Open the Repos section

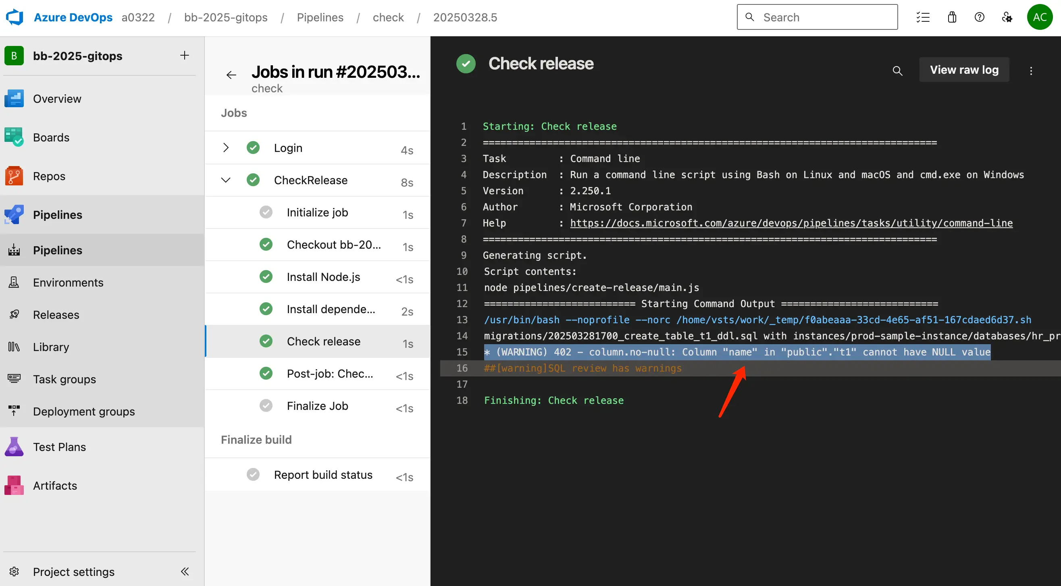tap(49, 176)
